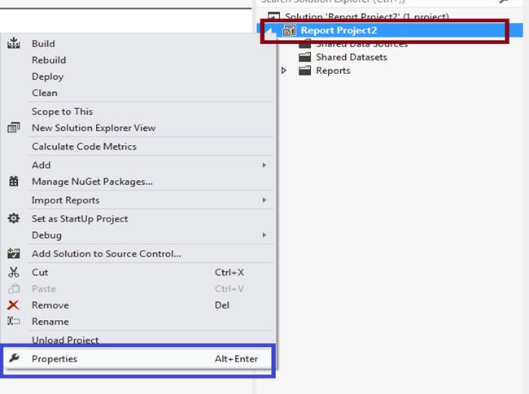This screenshot has height=394, width=529.
Task: Click the Cut scissors icon
Action: point(13,272)
